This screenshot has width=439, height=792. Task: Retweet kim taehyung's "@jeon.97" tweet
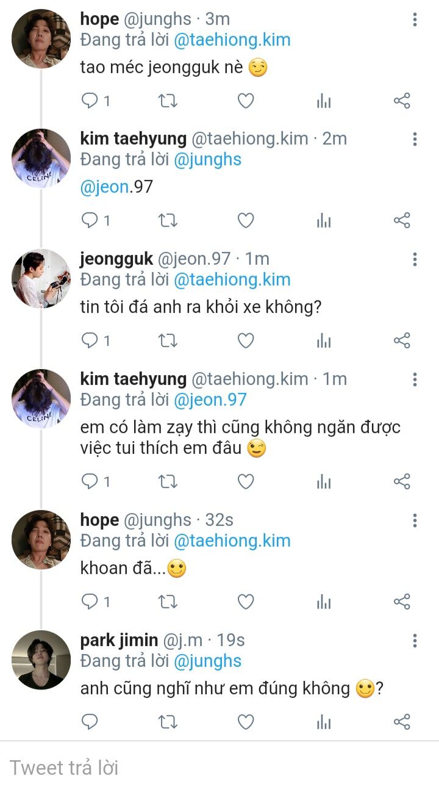coord(167,220)
